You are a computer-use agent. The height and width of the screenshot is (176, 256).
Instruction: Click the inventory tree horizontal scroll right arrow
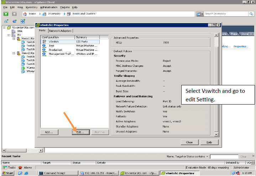click(41, 150)
